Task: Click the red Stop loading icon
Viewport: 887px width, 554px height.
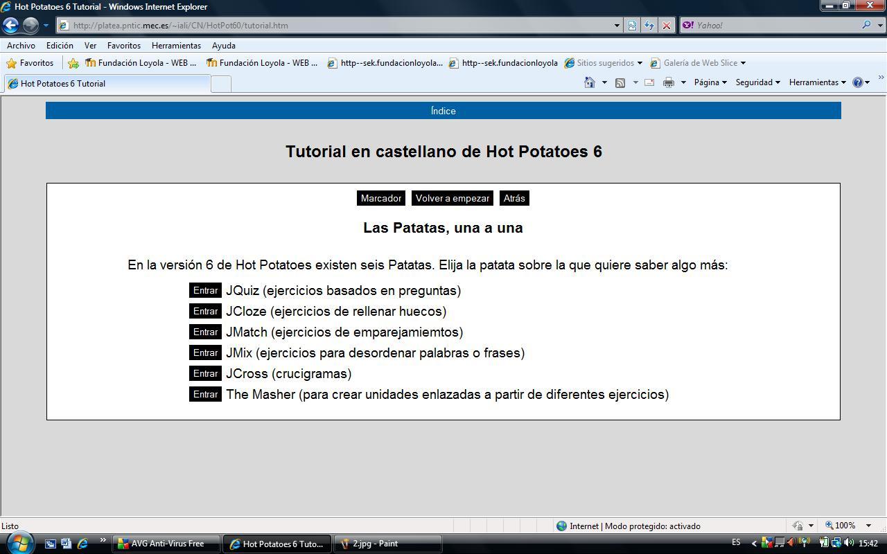Action: coord(667,25)
